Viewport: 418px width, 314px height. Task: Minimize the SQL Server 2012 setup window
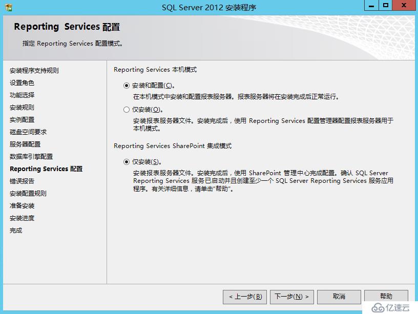click(371, 5)
